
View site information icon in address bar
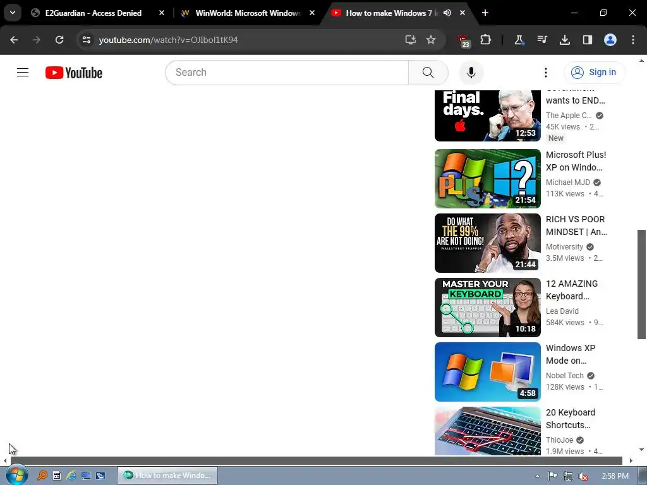click(x=87, y=40)
